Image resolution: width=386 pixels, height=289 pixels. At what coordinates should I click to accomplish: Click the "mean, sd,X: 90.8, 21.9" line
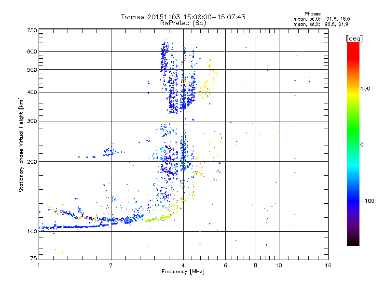coord(320,24)
